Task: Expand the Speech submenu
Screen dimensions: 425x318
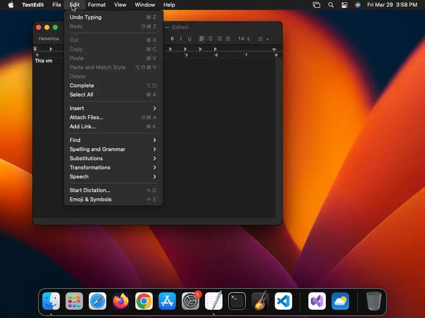Action: point(113,176)
